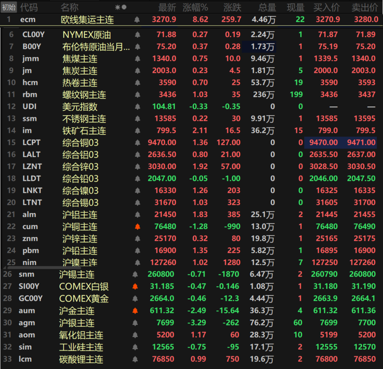The image size is (383, 369).
Task: Click the 铁矿石主连 percent change 2.11
Action: click(x=200, y=130)
